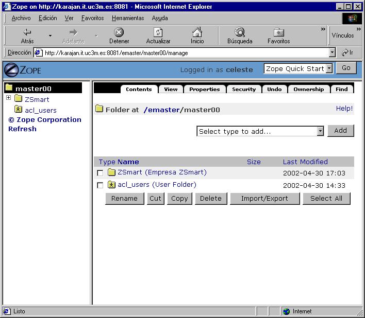Click Internet zone globe in status bar
365x318 pixels.
(x=286, y=311)
